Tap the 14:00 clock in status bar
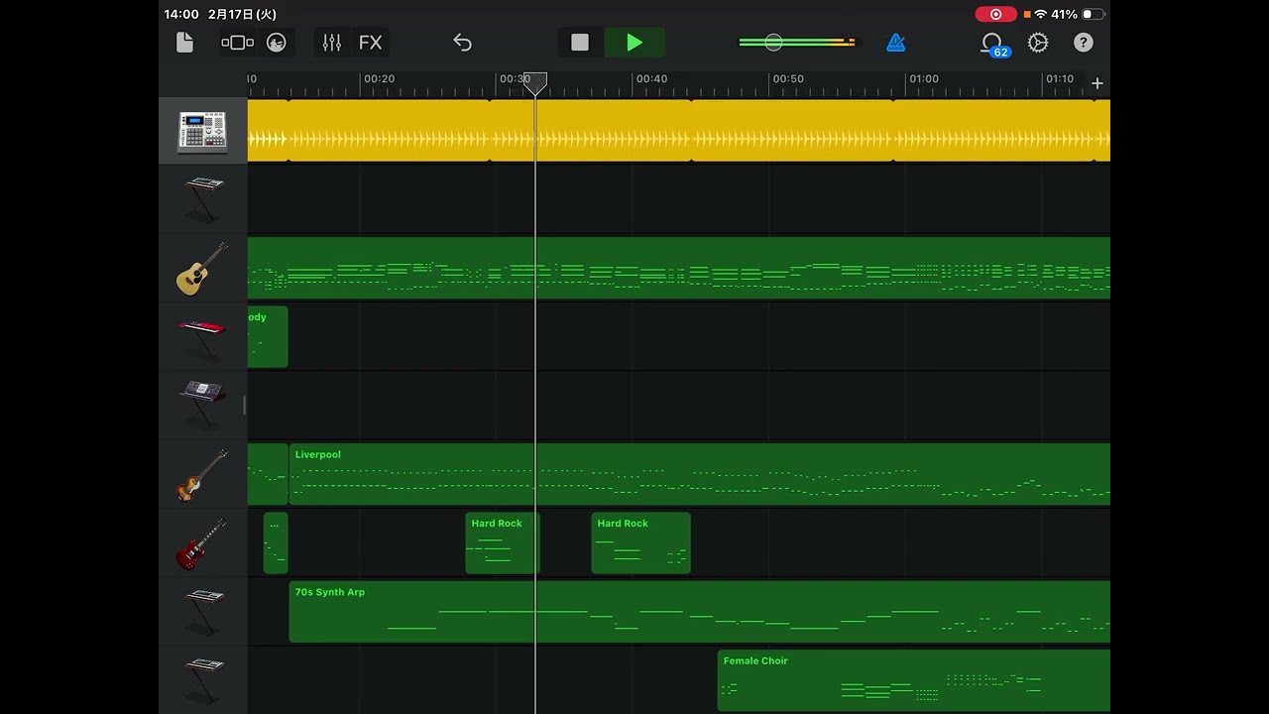1269x714 pixels. coord(181,15)
